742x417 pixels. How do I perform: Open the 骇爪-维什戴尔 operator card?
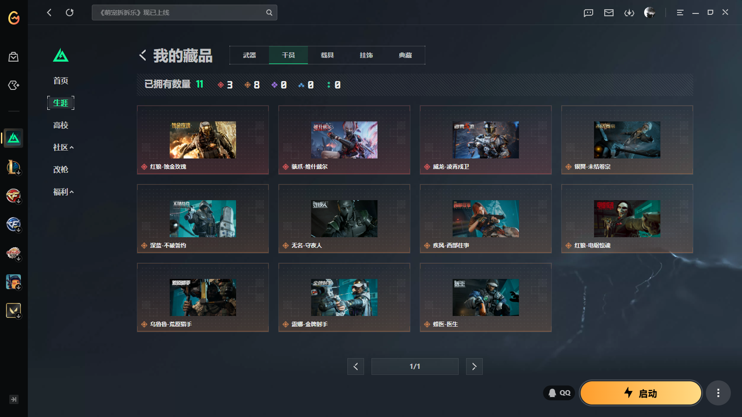point(344,140)
